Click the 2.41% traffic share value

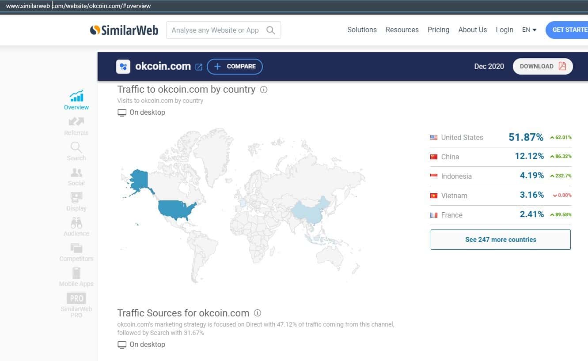coord(532,214)
